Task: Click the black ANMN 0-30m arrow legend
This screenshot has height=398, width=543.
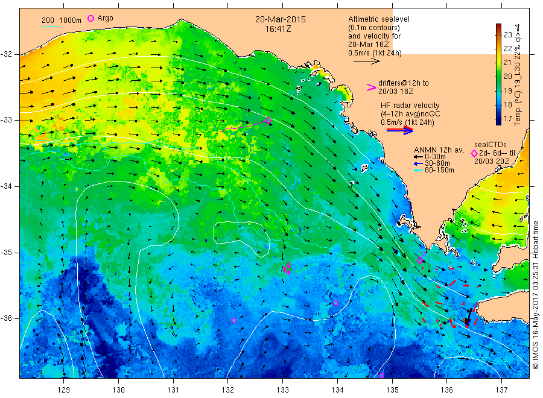Action: [418, 157]
